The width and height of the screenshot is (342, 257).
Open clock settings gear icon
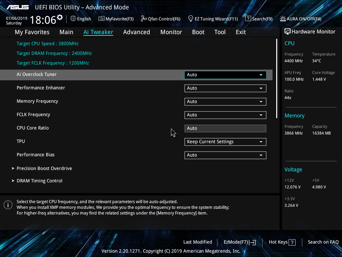60,17
